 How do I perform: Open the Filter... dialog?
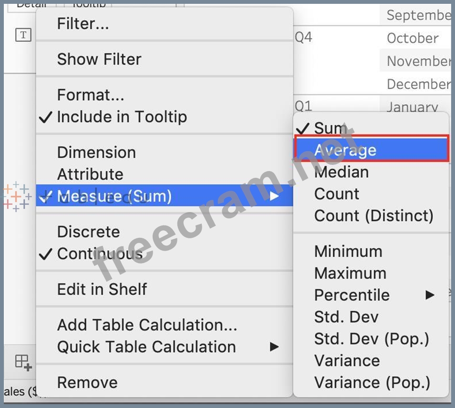point(83,23)
